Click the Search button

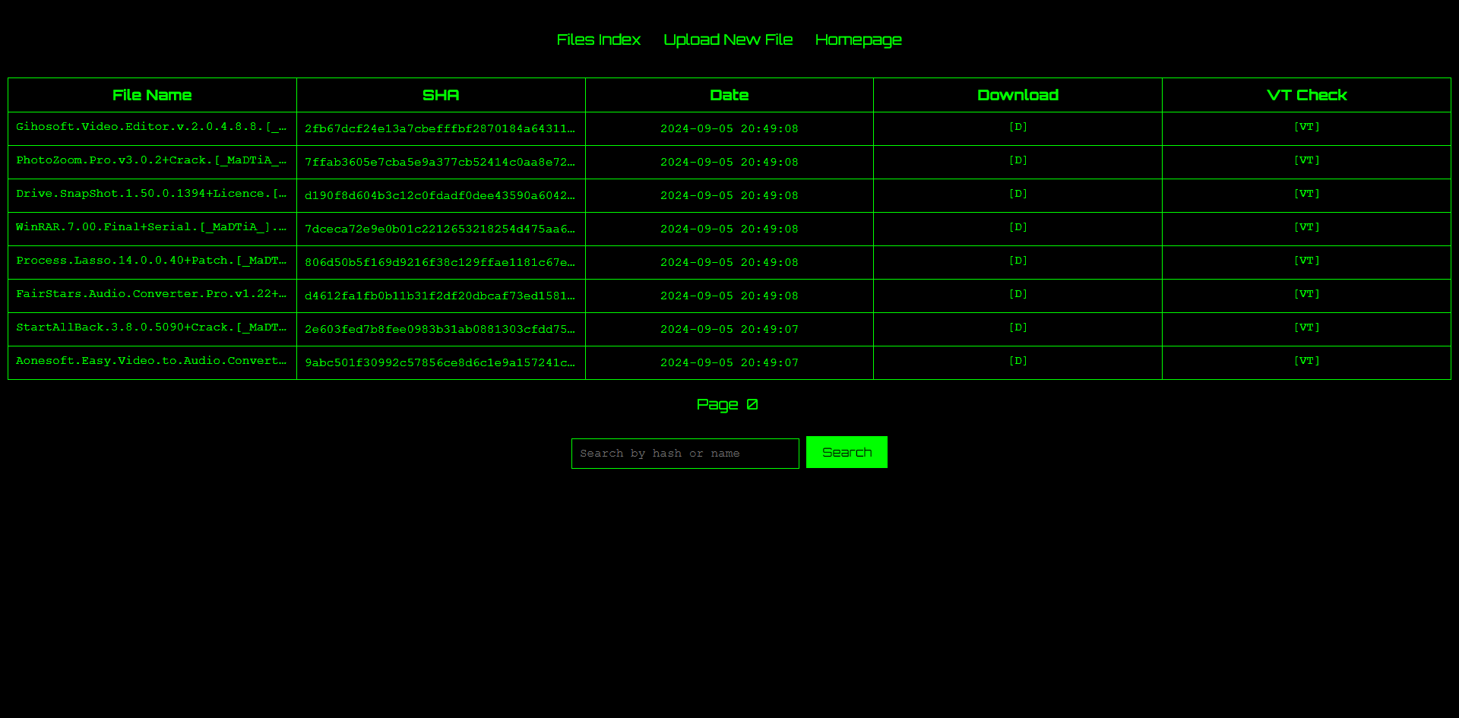tap(847, 452)
